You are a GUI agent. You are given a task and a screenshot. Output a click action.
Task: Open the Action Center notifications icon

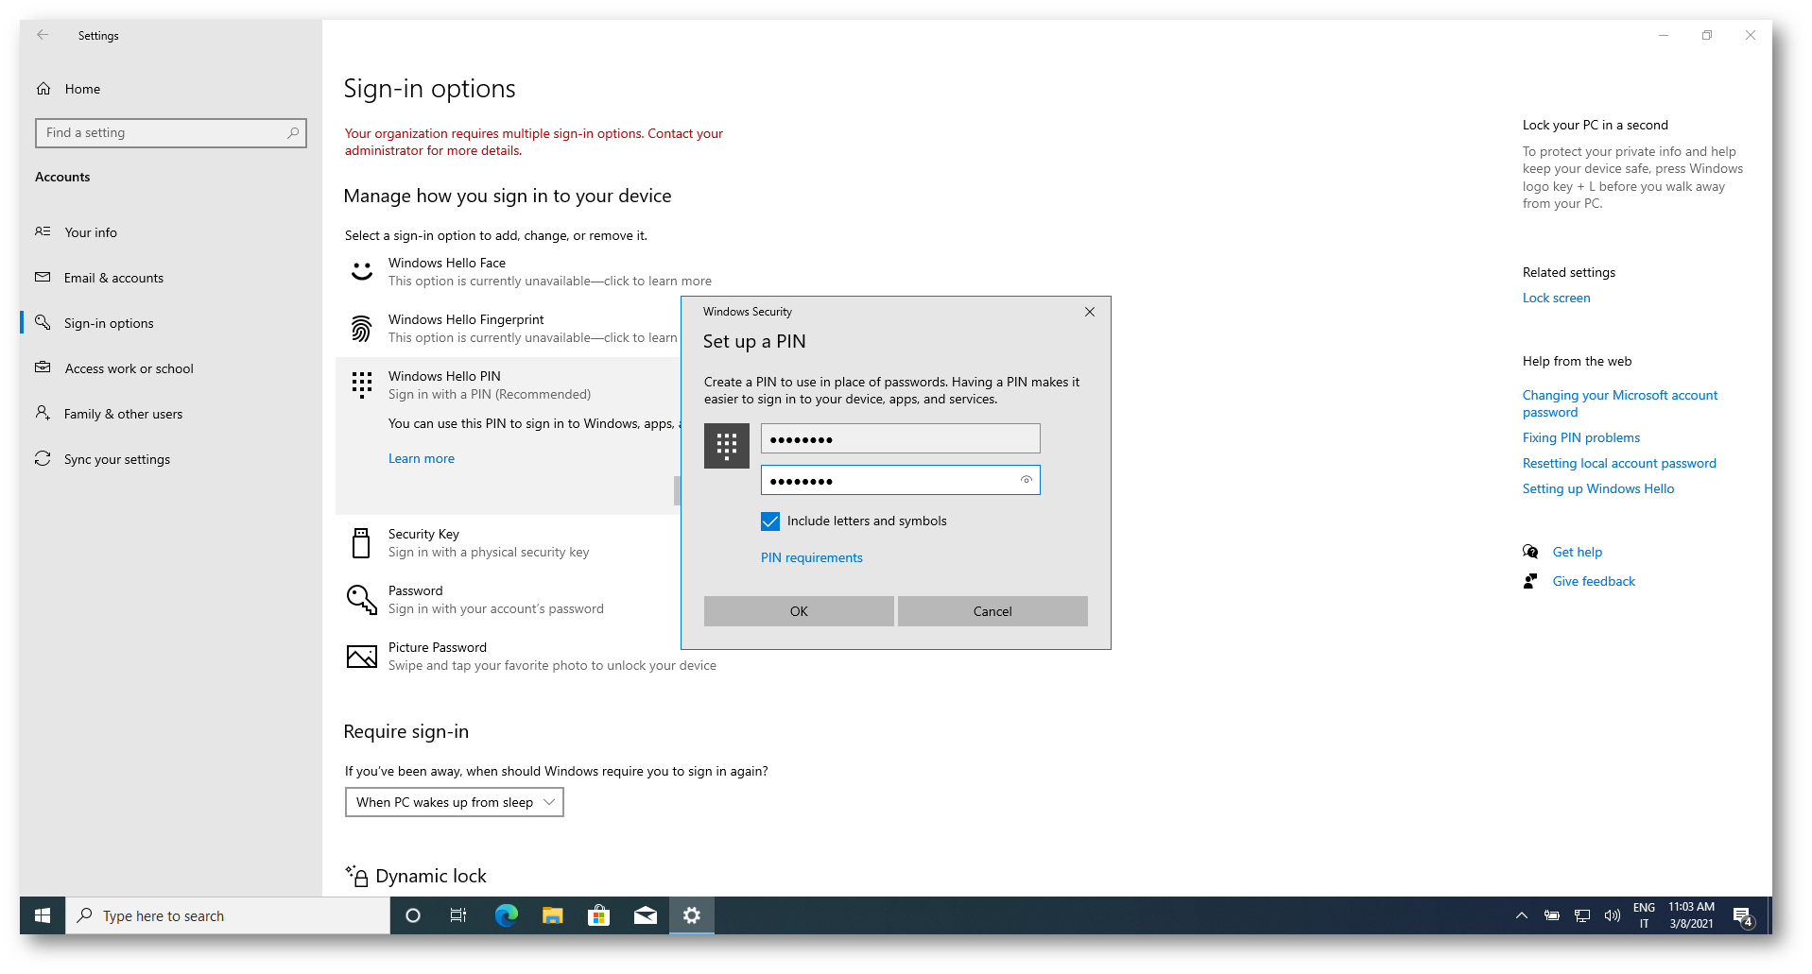1743,915
